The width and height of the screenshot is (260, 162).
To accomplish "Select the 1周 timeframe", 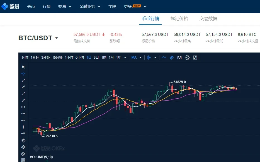I will pos(104,58).
